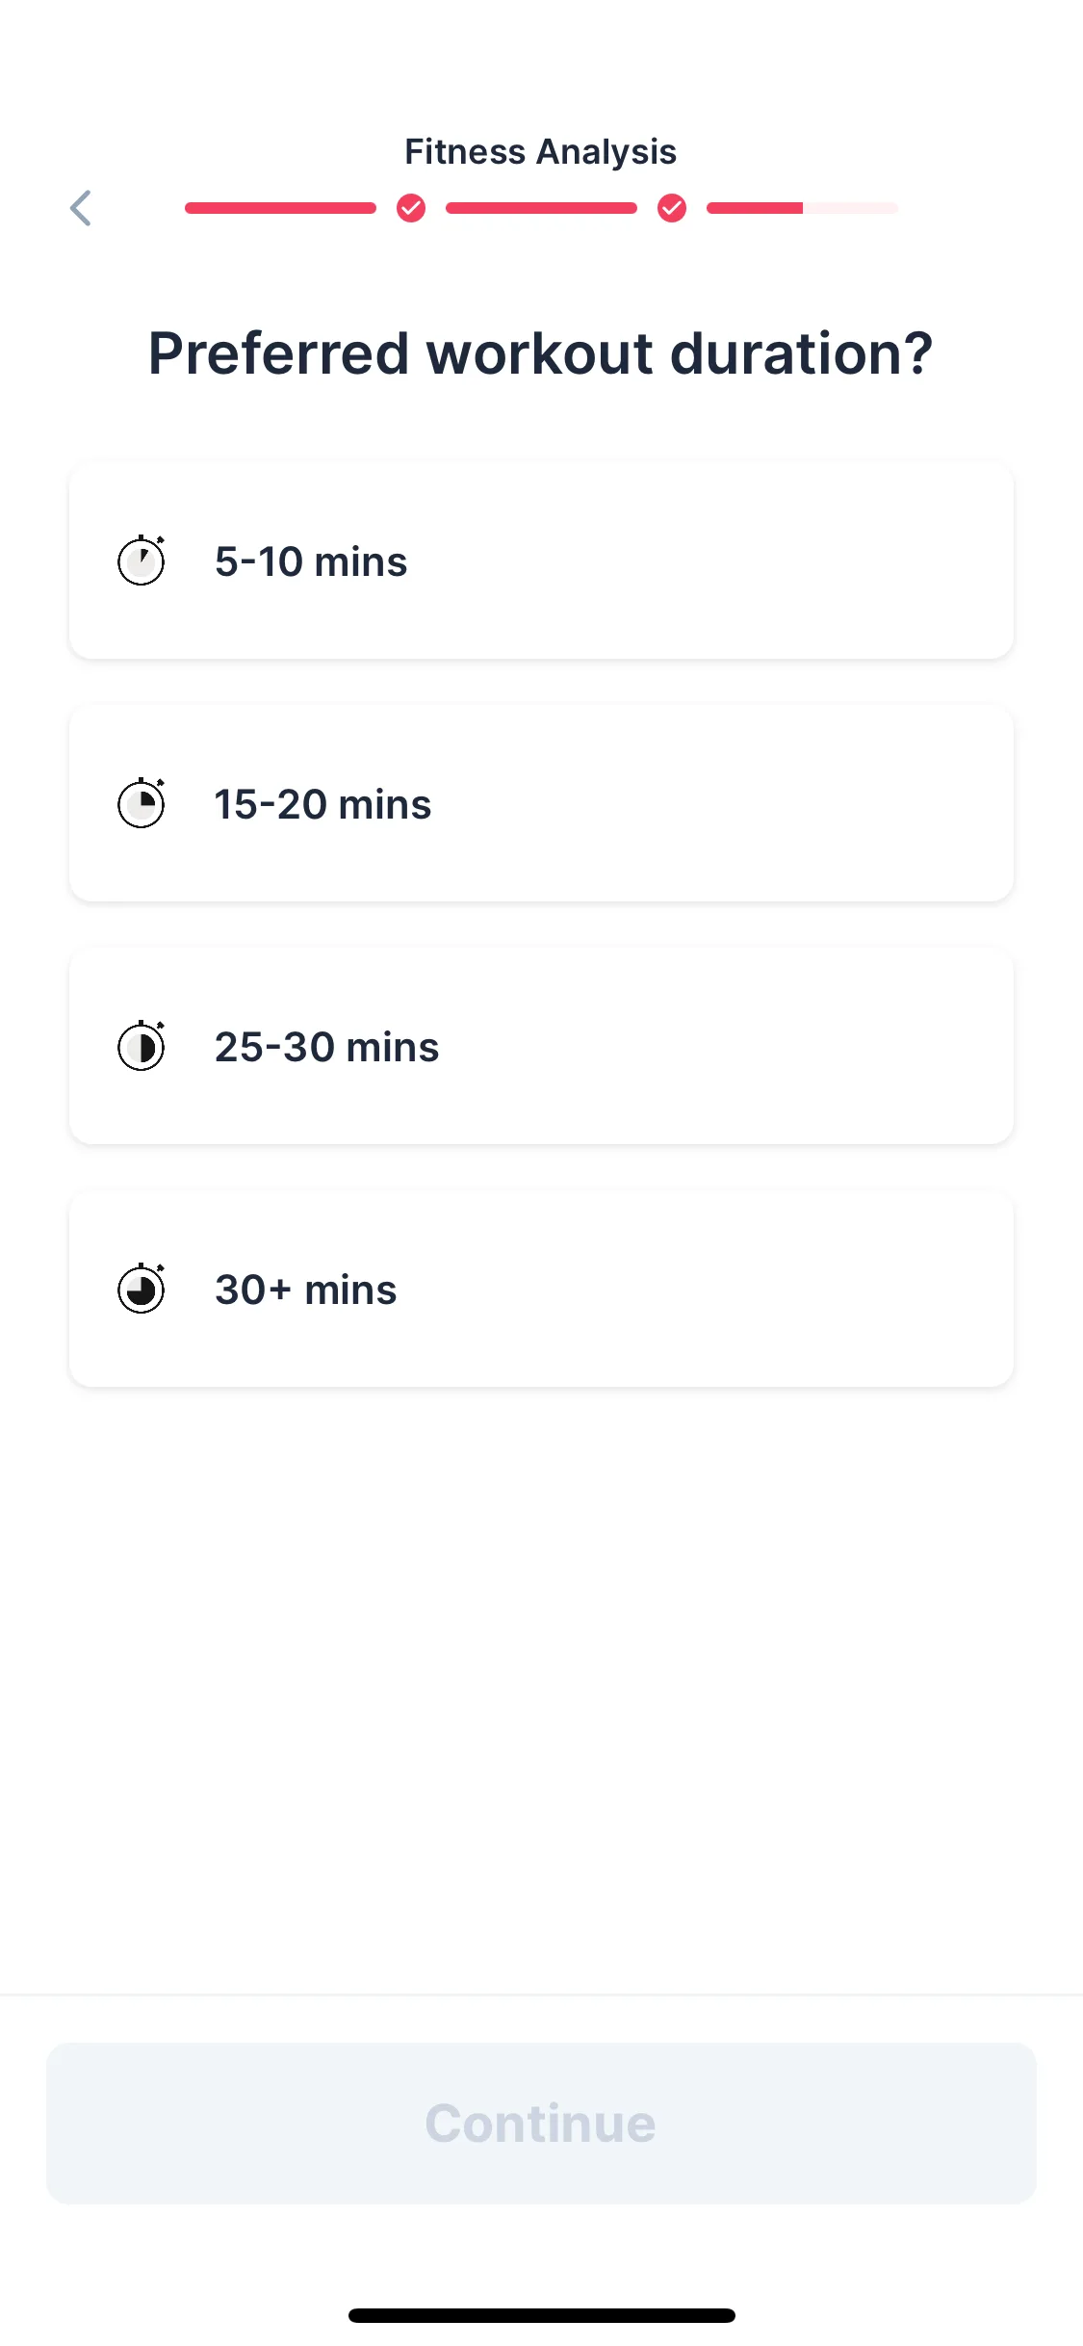Choose the 15-20 mins duration label
The width and height of the screenshot is (1083, 2346).
[322, 804]
